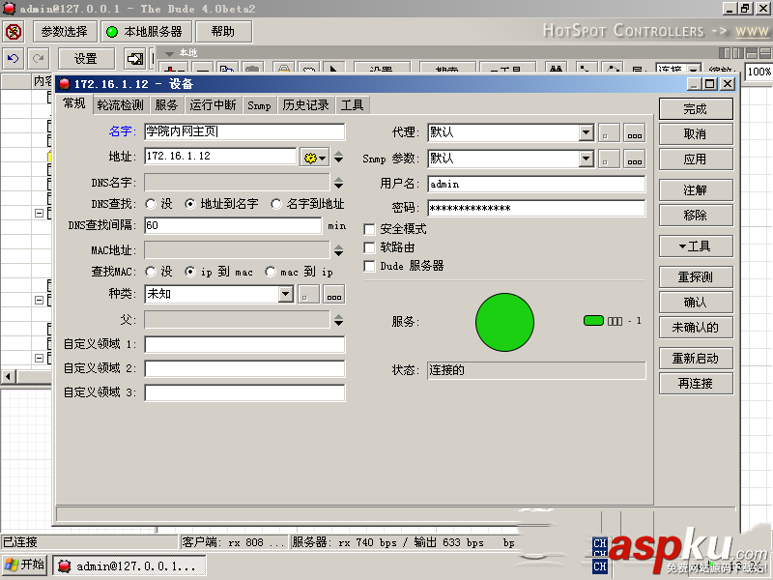The width and height of the screenshot is (773, 580).
Task: Select DNS查找 option 名字到地址
Action: pos(276,204)
